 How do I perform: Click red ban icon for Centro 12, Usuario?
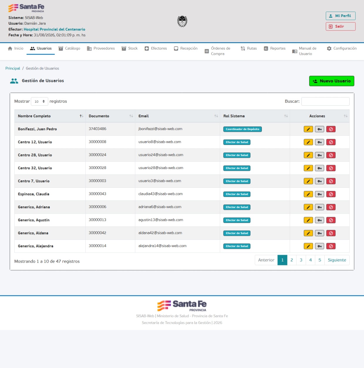[x=331, y=142]
